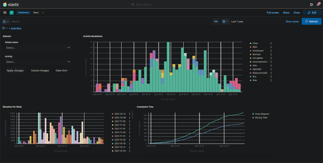Viewport: 323px width, 163px height.
Task: Expand the Athlete Name dropdown
Action: coord(38,48)
